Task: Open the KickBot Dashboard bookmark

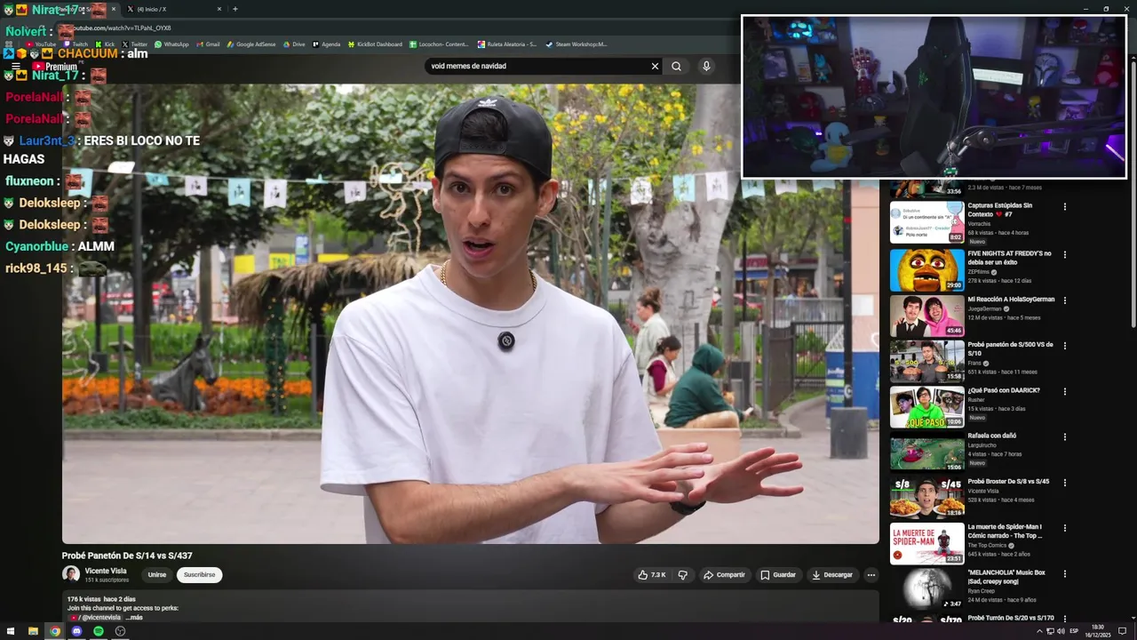Action: coord(375,44)
